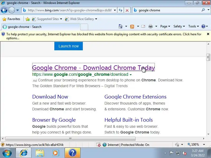Viewport: 211px width, 158px height.
Task: Click the search box containing google chrome
Action: point(167,10)
